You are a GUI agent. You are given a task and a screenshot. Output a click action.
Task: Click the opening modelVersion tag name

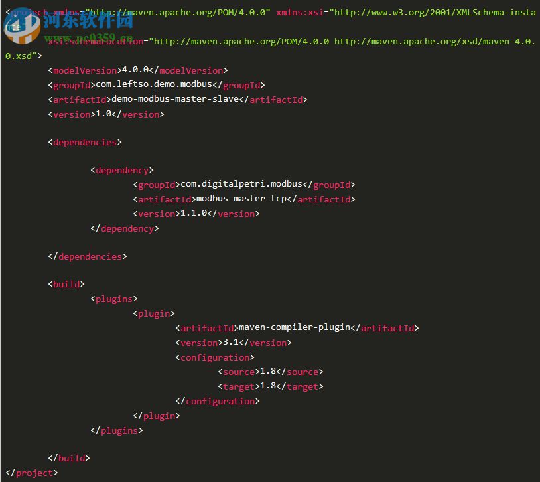[x=85, y=70]
